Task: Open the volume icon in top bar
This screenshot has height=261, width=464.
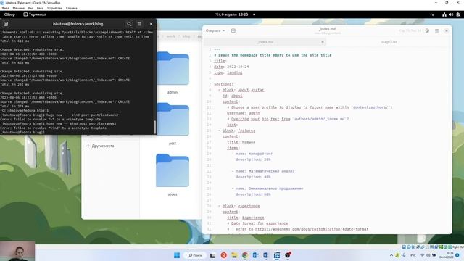Action: [451, 14]
